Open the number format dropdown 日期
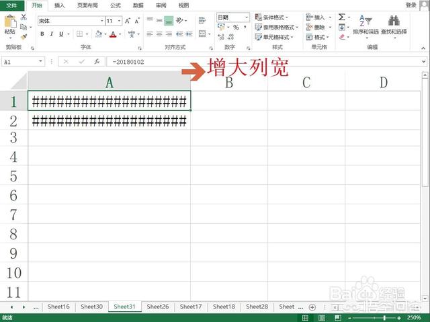 [x=247, y=17]
